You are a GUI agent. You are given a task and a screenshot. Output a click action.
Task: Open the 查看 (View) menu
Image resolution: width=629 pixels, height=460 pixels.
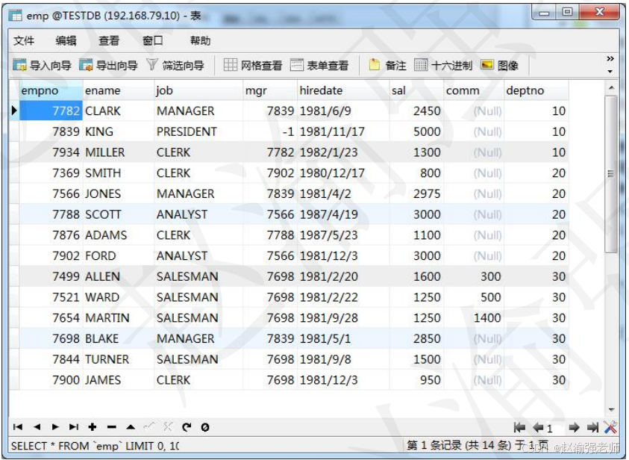pos(109,40)
